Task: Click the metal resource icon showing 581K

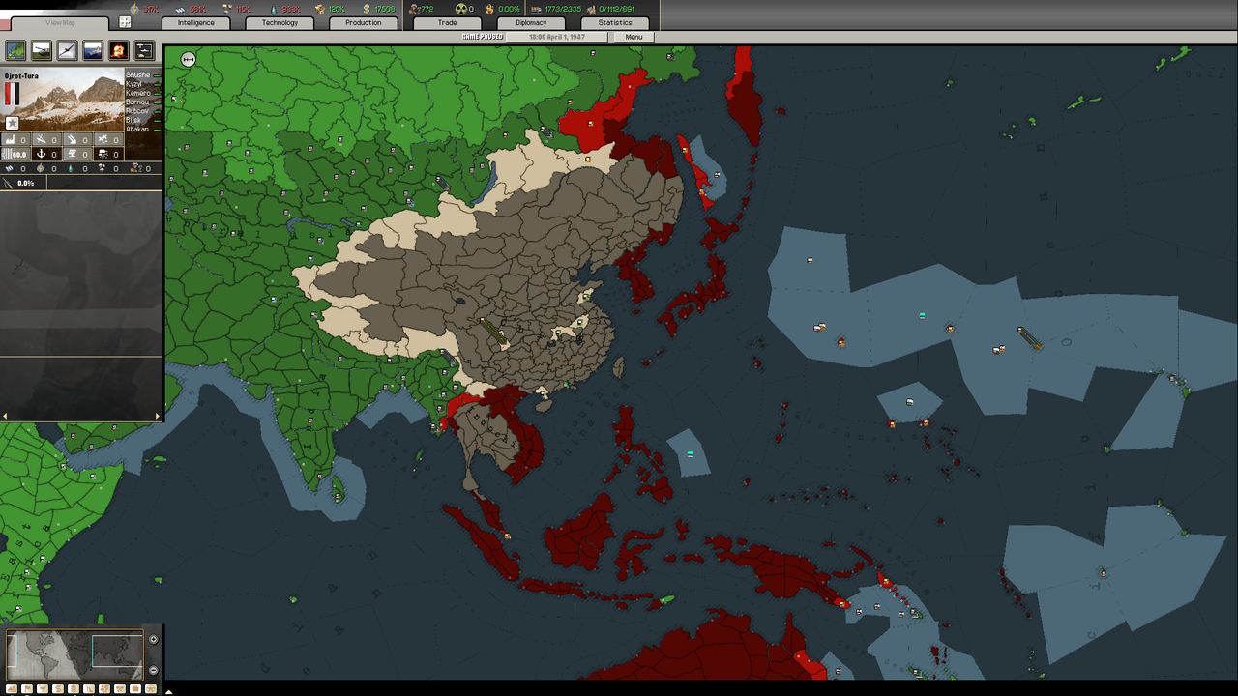Action: (x=180, y=9)
